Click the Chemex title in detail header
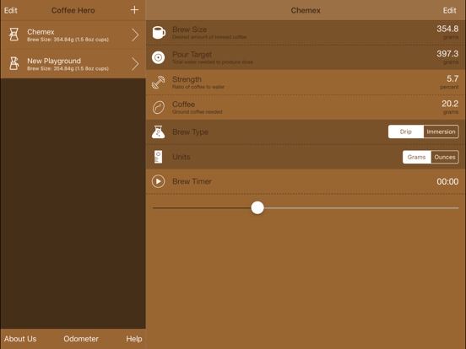The image size is (466, 349). [306, 10]
